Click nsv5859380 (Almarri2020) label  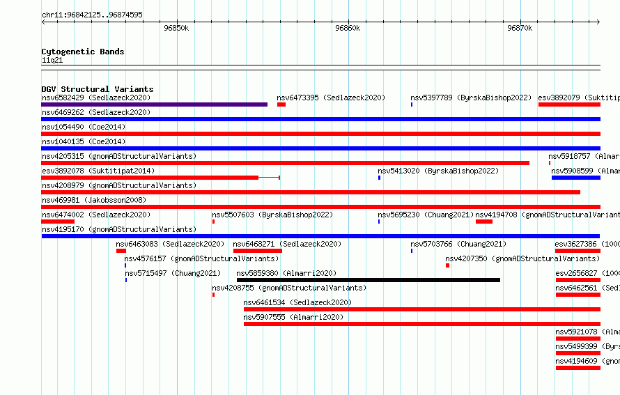tap(286, 273)
